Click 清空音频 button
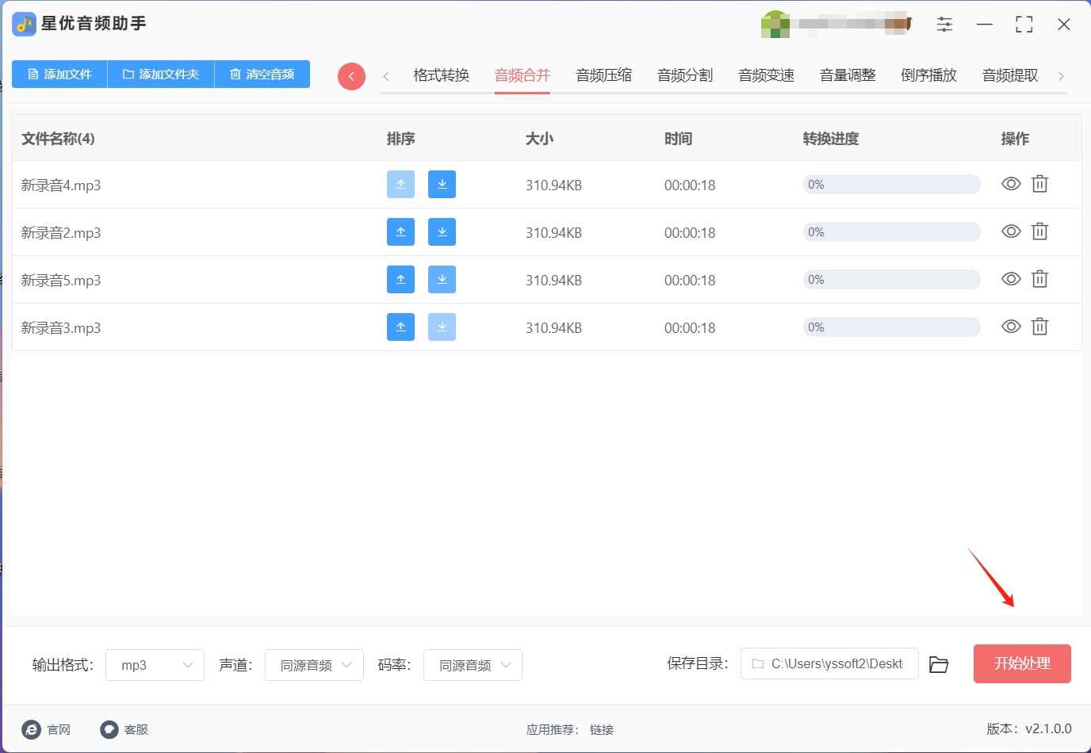The width and height of the screenshot is (1091, 753). pos(262,74)
